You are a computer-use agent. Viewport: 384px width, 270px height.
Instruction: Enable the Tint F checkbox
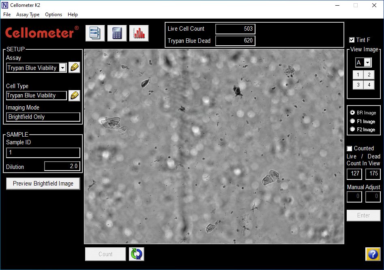pos(351,40)
